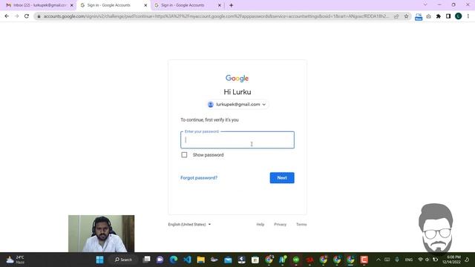This screenshot has width=475, height=267.
Task: Click the address bar URL
Action: [x=216, y=16]
